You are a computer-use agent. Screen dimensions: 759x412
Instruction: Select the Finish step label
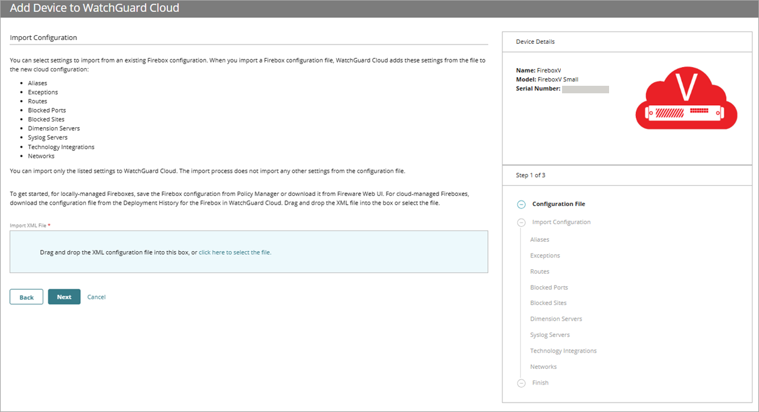pos(540,383)
